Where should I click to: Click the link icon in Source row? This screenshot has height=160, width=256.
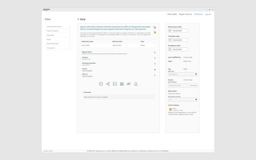[155, 70]
